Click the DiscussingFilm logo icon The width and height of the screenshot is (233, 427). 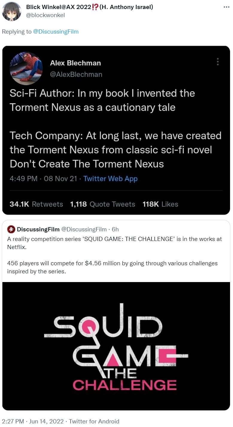point(11,229)
